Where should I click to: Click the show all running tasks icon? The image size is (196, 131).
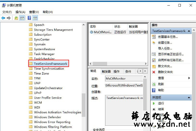(x=154, y=54)
